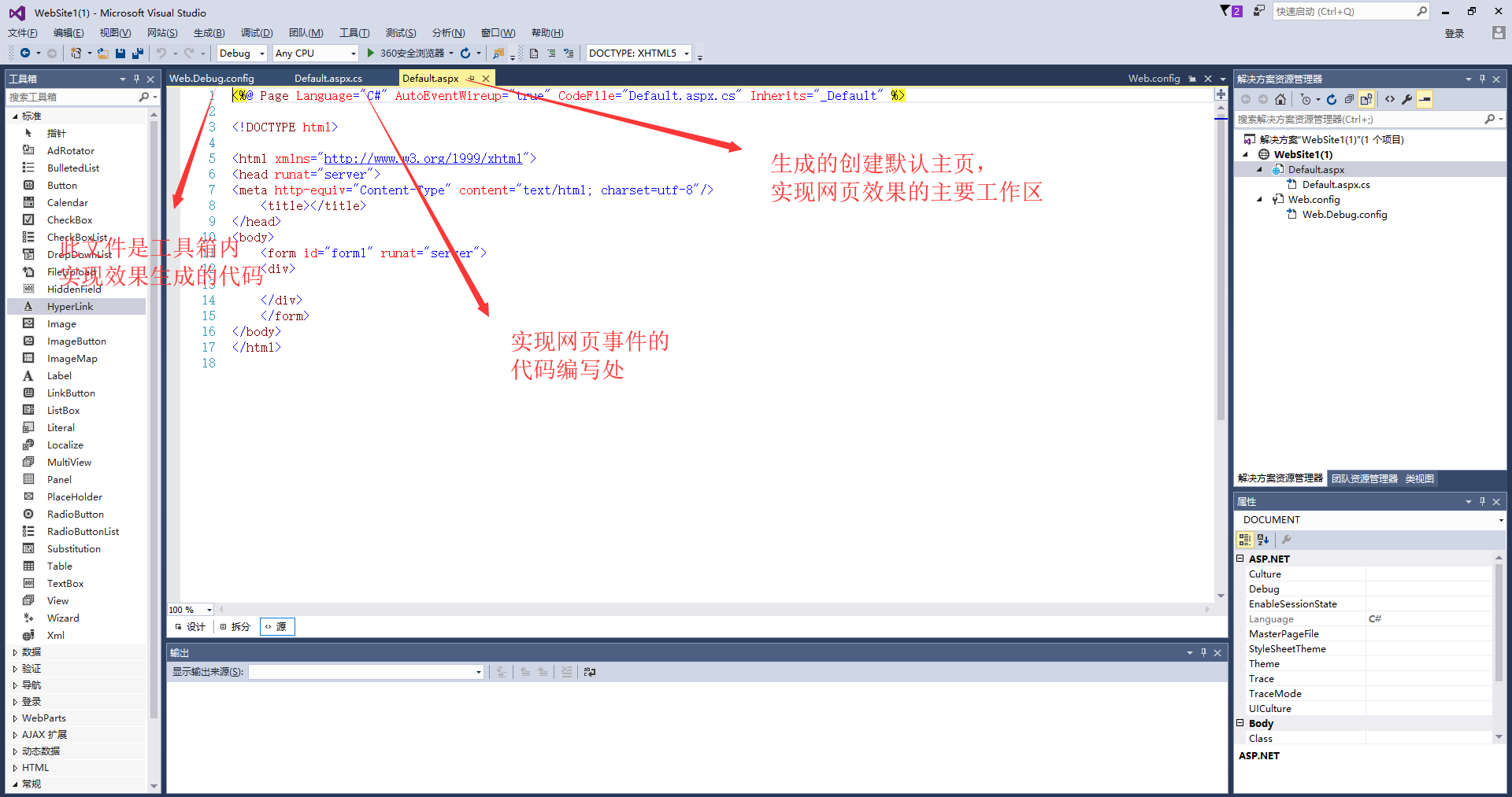The height and width of the screenshot is (797, 1512).
Task: Collapse the WebSite1(1) project node
Action: [1245, 154]
